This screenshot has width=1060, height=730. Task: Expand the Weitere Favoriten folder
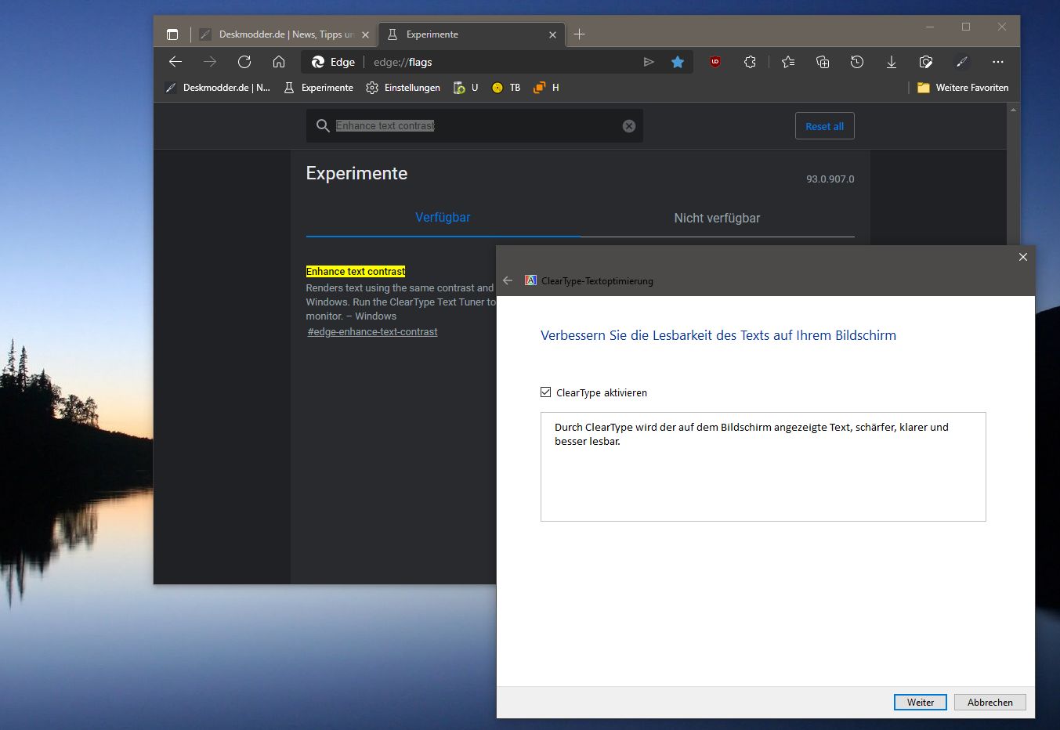[x=963, y=88]
